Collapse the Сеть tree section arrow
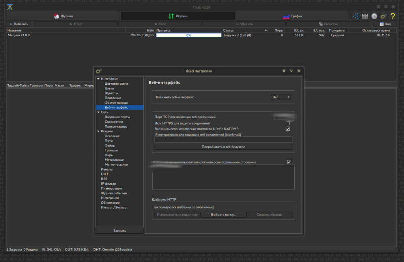Screen dimensions: 404x262 tap(98, 112)
